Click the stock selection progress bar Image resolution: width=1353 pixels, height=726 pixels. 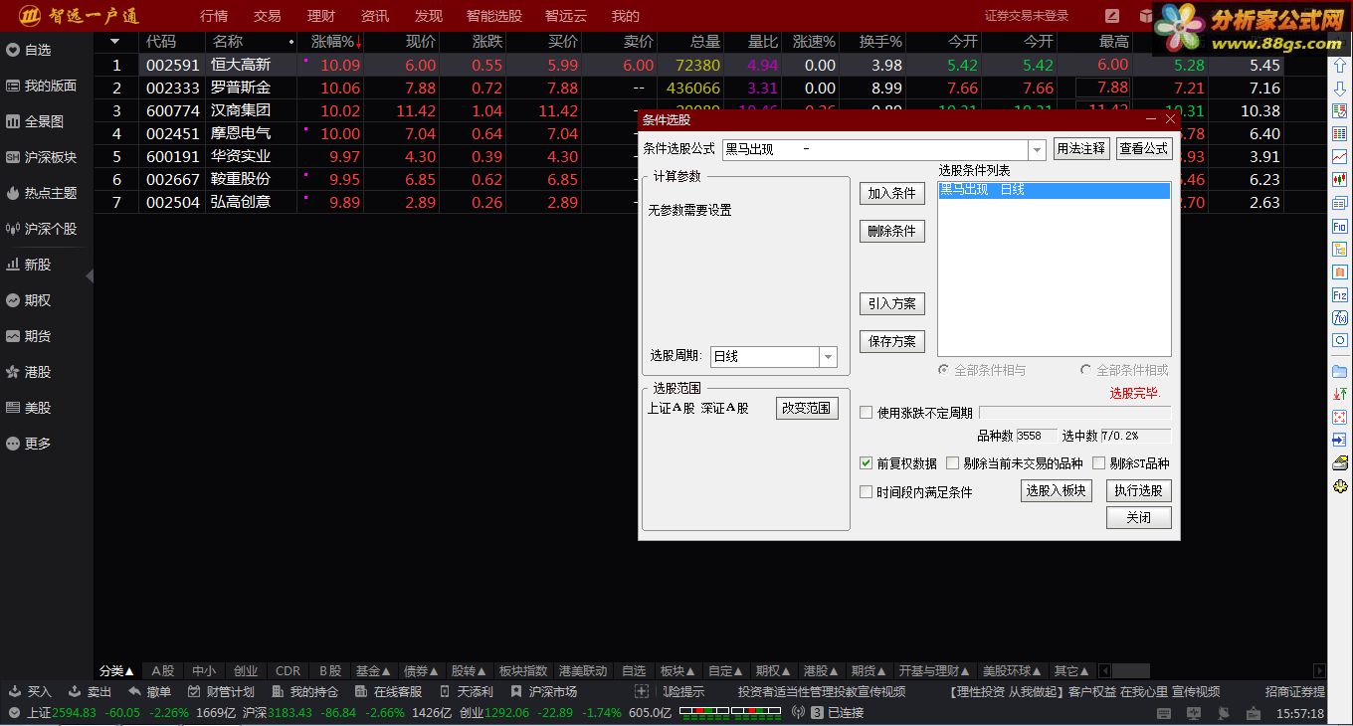[1074, 413]
